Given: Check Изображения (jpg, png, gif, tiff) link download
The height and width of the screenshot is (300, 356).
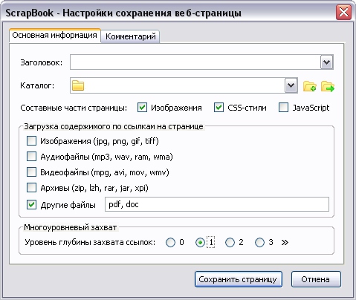Looking at the screenshot, I should (x=31, y=141).
